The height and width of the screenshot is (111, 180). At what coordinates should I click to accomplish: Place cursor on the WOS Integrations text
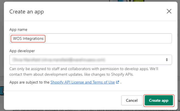click(28, 39)
